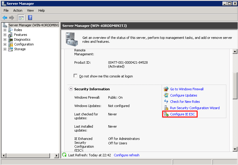
Task: Open the Action menu
Action: point(18,10)
